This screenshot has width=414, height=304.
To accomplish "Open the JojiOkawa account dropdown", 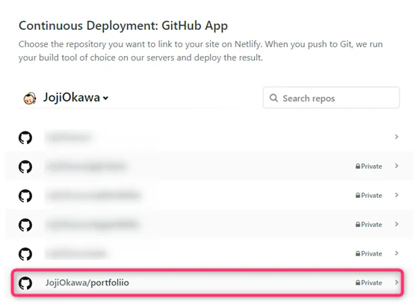I will [x=75, y=98].
